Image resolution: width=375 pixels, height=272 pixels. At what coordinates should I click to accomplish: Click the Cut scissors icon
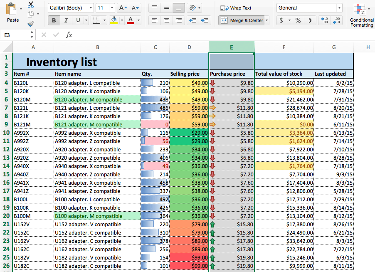(31, 5)
